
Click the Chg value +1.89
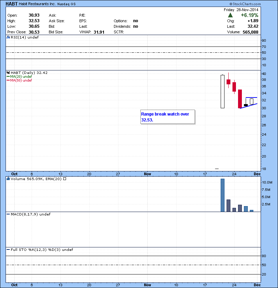coord(253,21)
